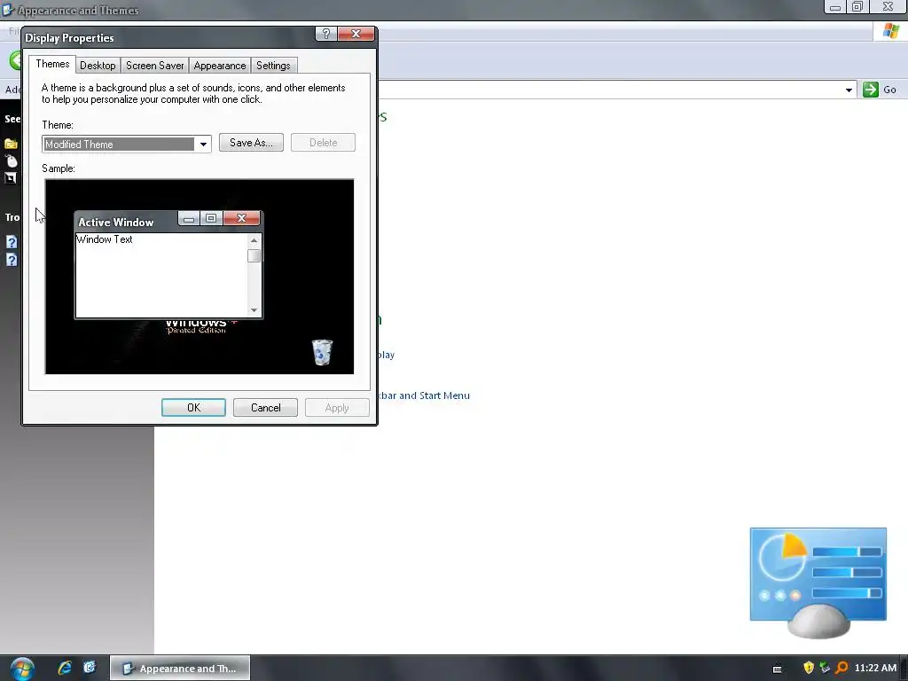Image resolution: width=908 pixels, height=681 pixels.
Task: Click the sample window's scroll up arrow
Action: [254, 239]
